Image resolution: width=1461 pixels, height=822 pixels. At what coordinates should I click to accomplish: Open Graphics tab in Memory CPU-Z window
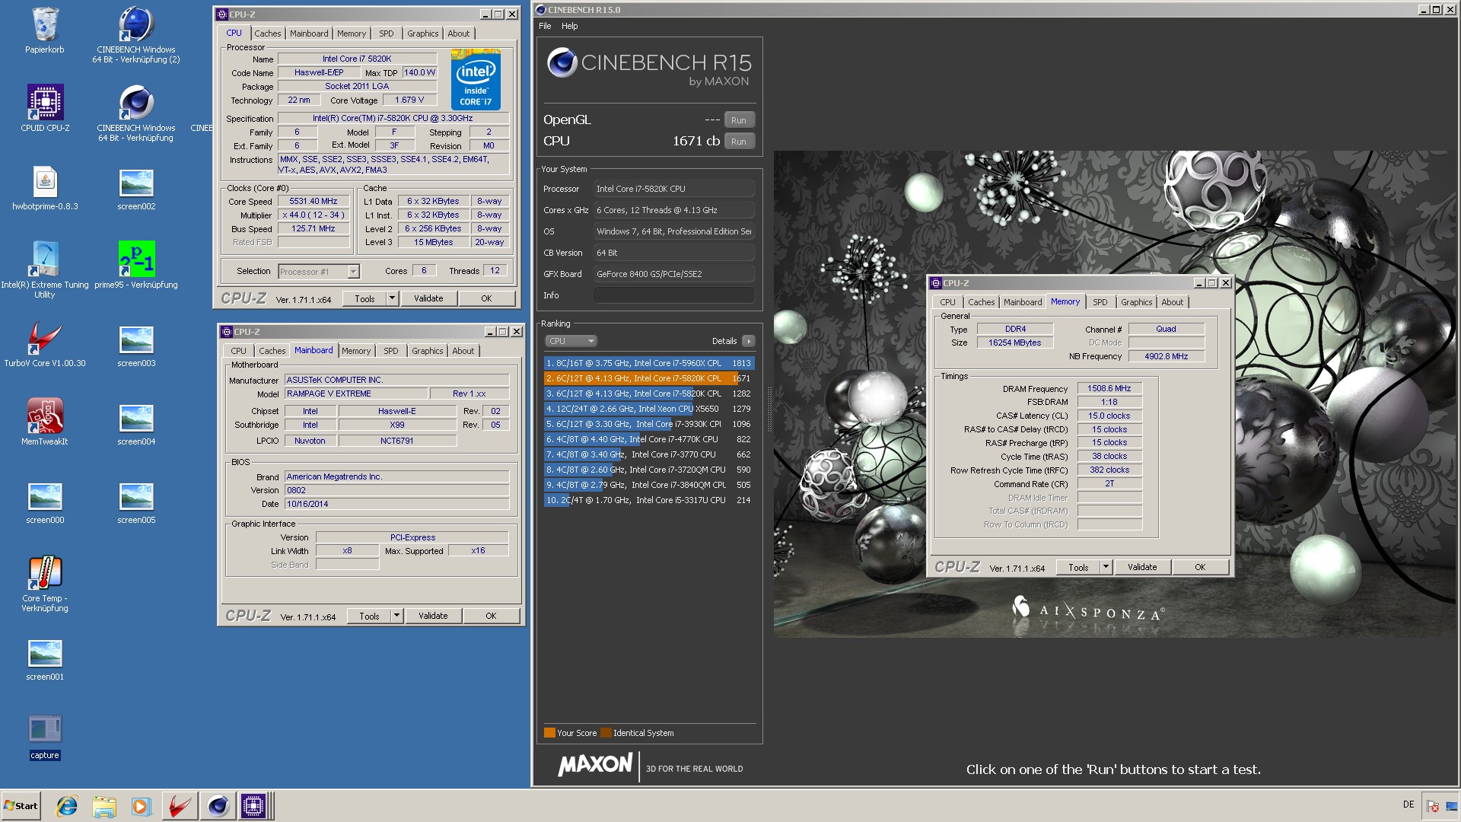click(x=1136, y=302)
